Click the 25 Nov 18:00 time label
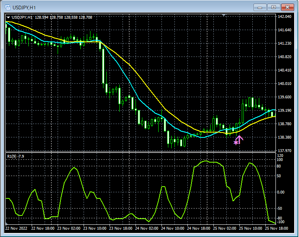The width and height of the screenshot is (299, 237). (x=276, y=228)
